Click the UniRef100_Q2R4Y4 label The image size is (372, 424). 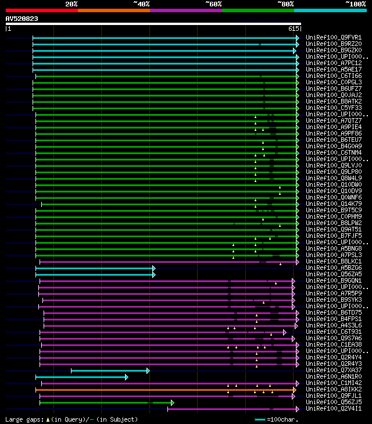click(334, 358)
